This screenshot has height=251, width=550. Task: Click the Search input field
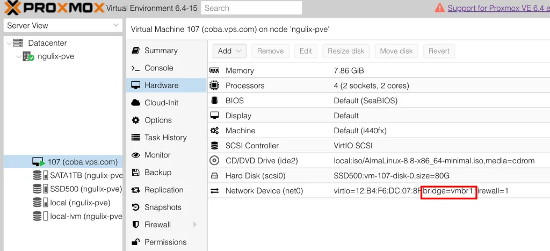[251, 8]
